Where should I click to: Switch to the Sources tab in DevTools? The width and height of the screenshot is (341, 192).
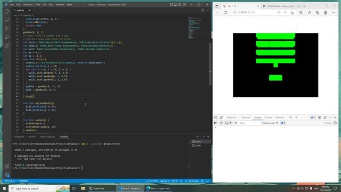tap(269, 117)
